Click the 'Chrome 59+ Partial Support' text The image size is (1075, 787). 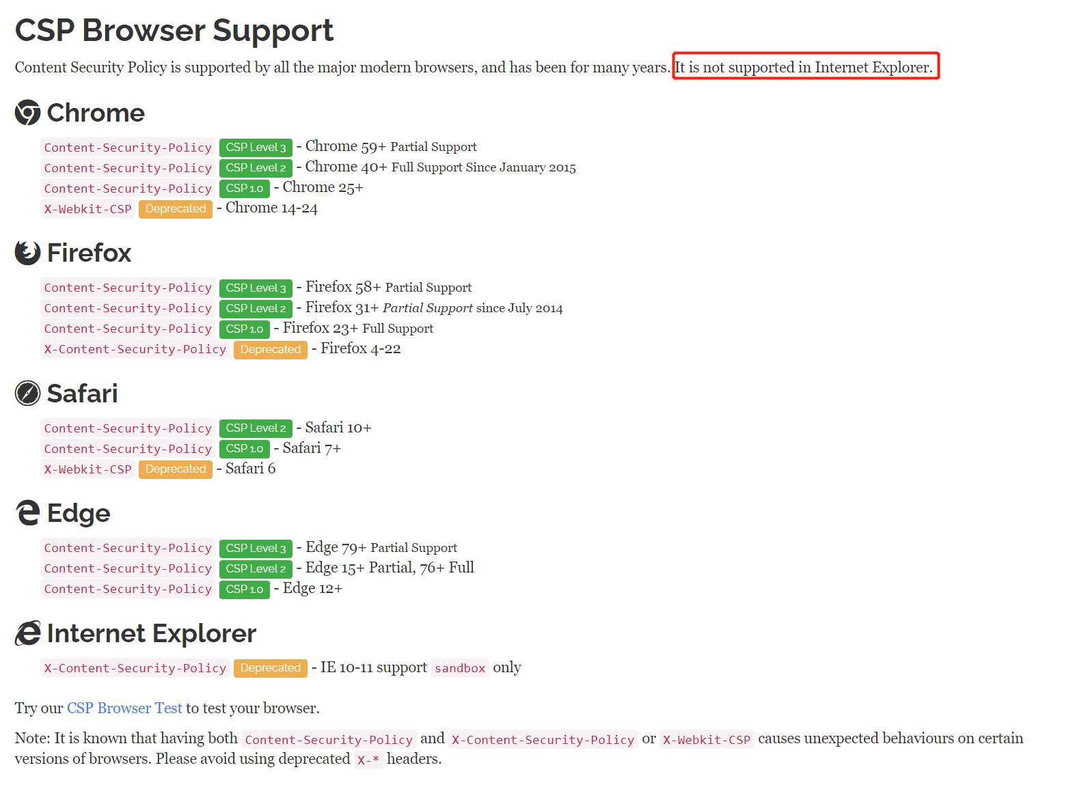point(391,147)
